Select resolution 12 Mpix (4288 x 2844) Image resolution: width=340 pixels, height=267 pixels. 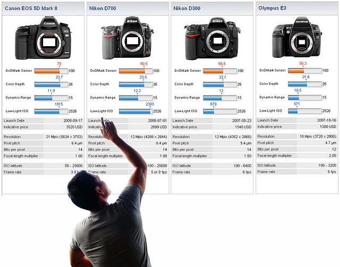149,137
